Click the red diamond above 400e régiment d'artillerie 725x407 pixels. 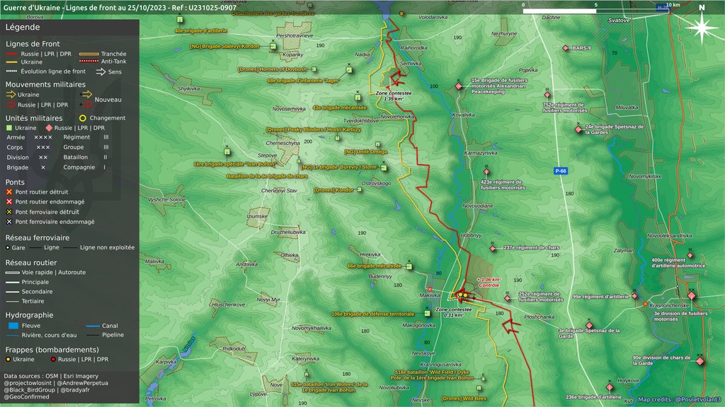[690, 255]
